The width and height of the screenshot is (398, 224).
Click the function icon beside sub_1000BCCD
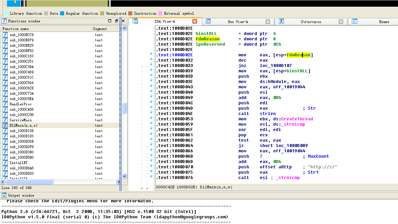coord(5,35)
